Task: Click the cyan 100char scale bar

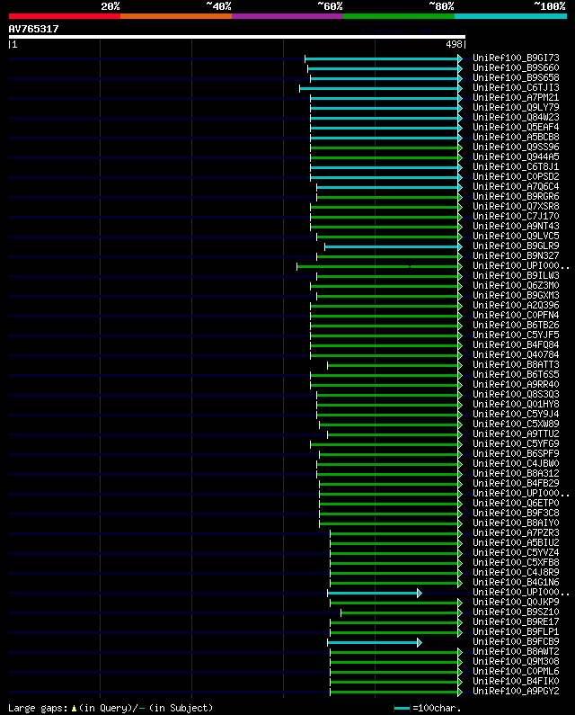Action: tap(402, 708)
